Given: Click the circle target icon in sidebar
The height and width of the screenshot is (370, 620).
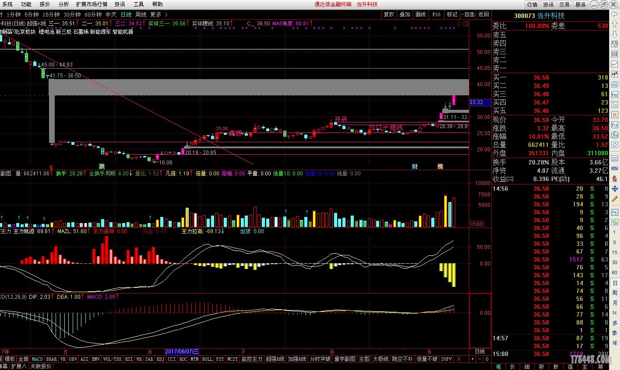Looking at the screenshot, I should (615, 145).
